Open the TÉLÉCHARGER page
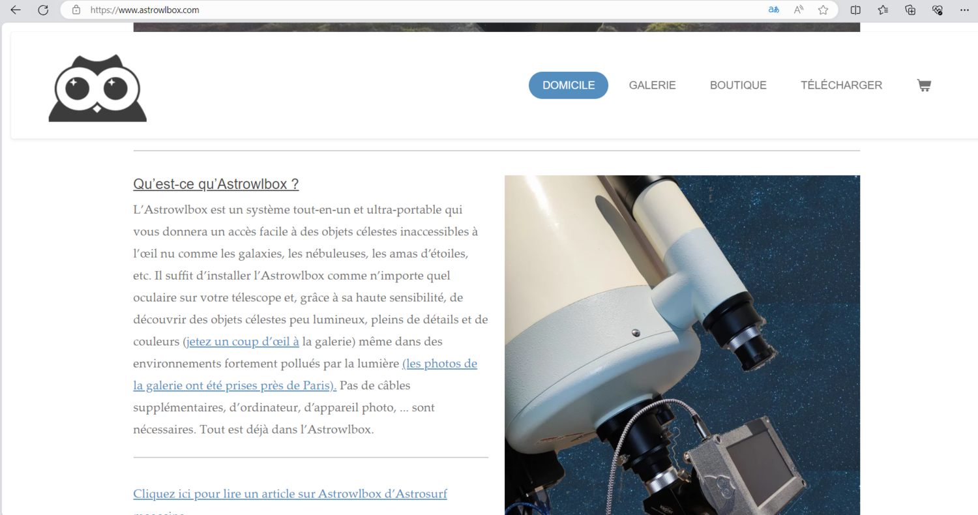Screen dimensions: 978x515 tap(841, 85)
